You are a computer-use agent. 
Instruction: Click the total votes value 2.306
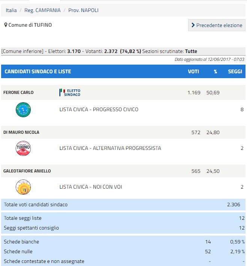pyautogui.click(x=233, y=204)
